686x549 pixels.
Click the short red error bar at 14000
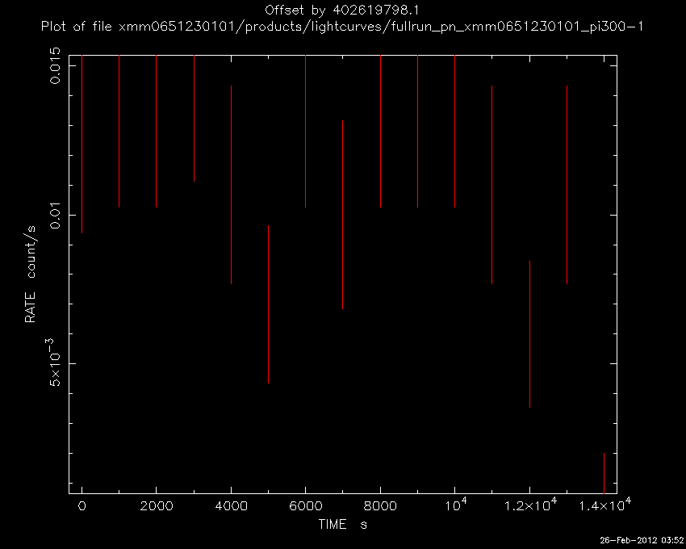604,473
